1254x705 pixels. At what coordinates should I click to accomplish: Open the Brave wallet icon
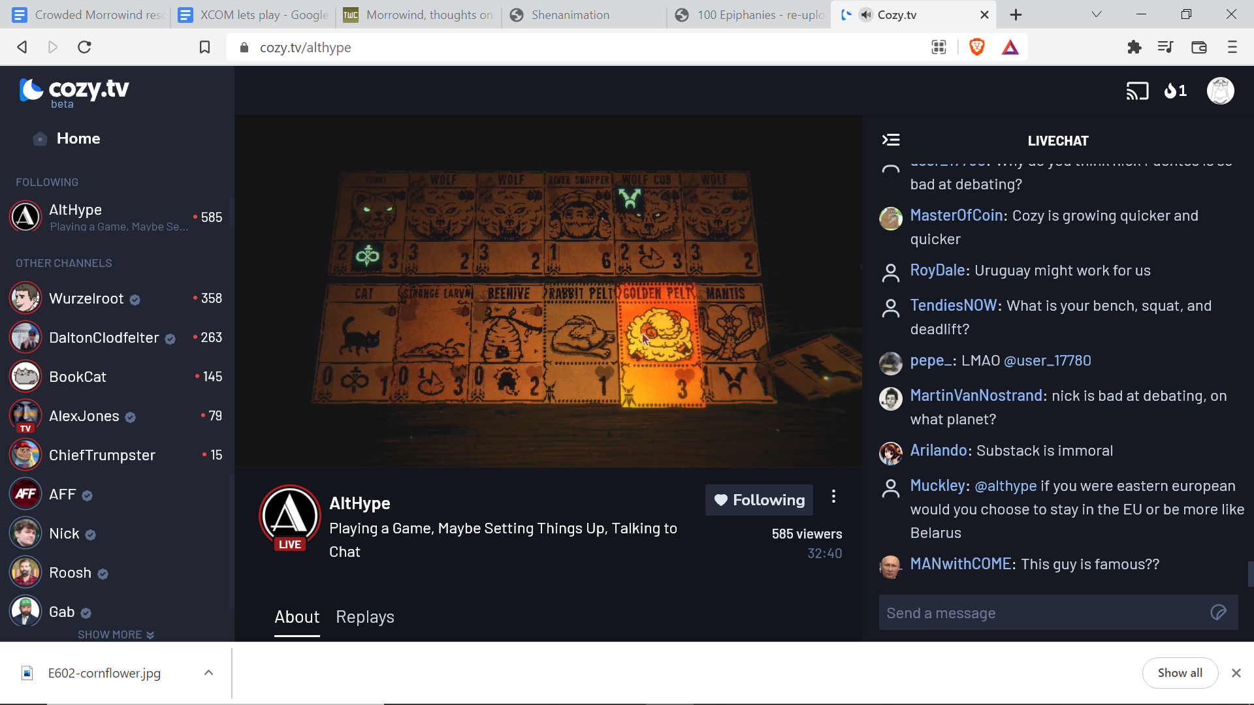point(1199,47)
